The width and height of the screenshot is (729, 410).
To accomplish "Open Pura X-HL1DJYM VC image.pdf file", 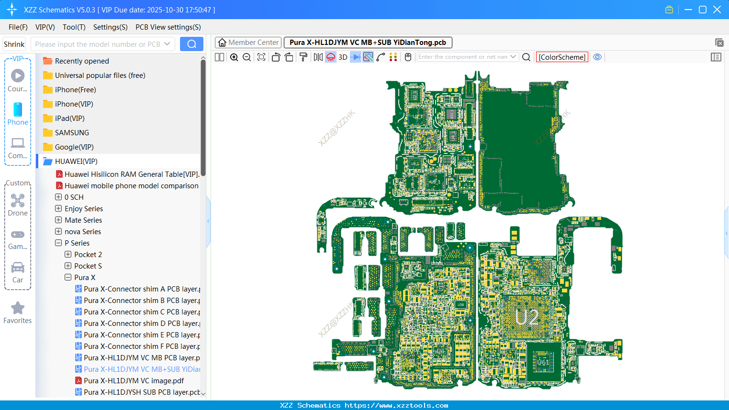I will pos(134,381).
